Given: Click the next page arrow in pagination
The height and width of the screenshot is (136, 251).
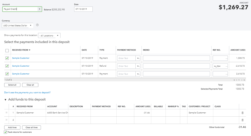Looking at the screenshot, I should 242,80.
